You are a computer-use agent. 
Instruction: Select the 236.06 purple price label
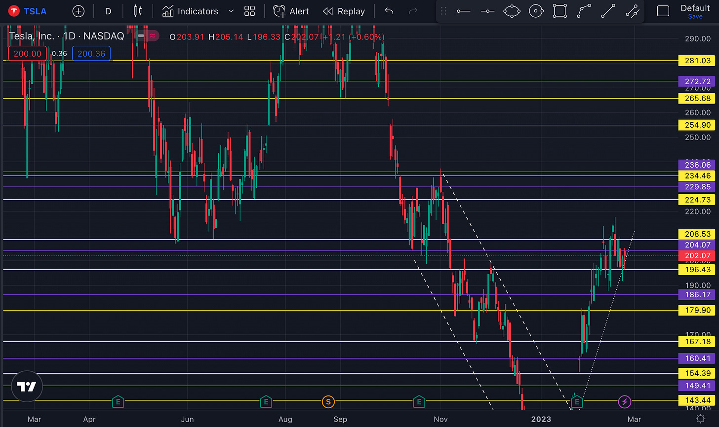click(x=698, y=165)
